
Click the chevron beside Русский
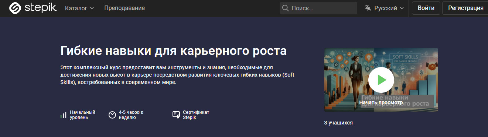[x=402, y=8]
